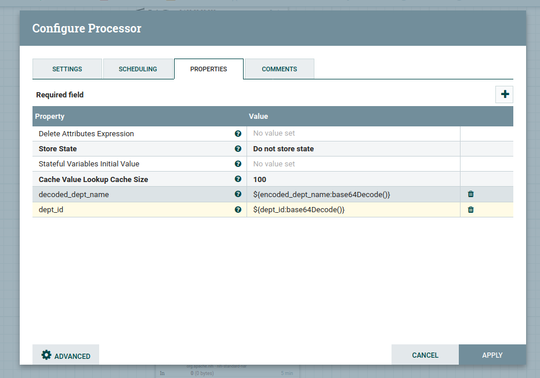
Task: Cancel the processor configuration
Action: coord(425,355)
